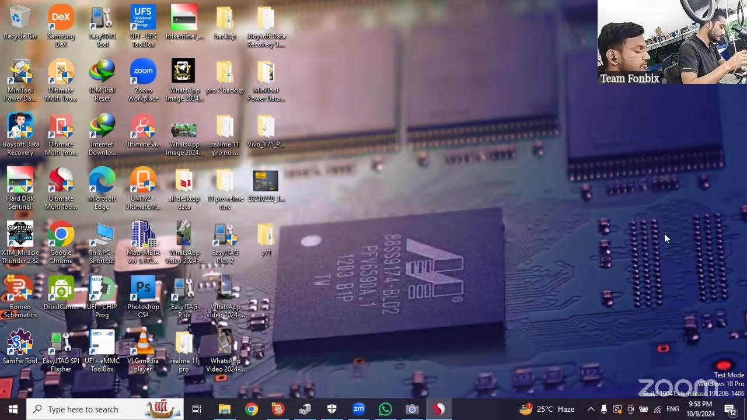Open the realme 11 pro no... folder
Screen dimensions: 747x420
click(225, 135)
